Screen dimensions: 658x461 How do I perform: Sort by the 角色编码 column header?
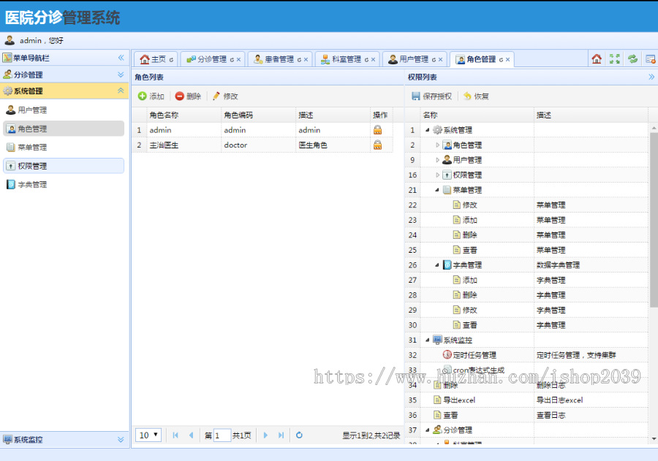(259, 115)
